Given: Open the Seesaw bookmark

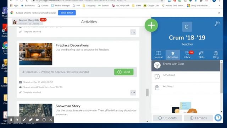Looking at the screenshot, I should pyautogui.click(x=103, y=6).
